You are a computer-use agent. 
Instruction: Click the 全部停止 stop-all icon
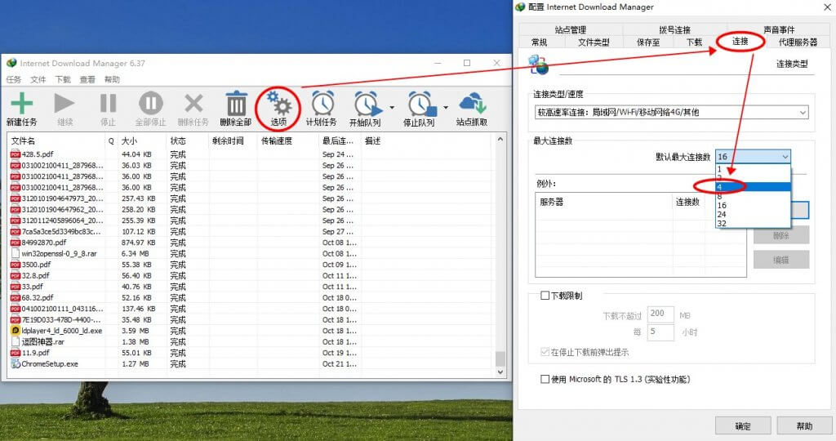click(x=151, y=103)
